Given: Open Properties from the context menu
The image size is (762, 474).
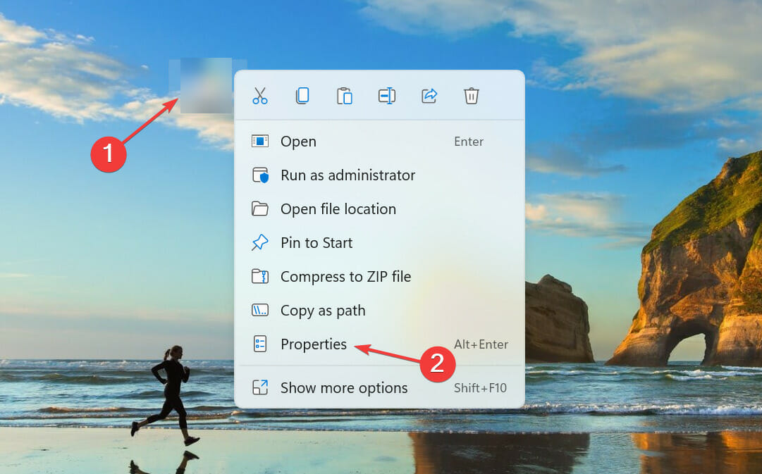Looking at the screenshot, I should (379, 344).
